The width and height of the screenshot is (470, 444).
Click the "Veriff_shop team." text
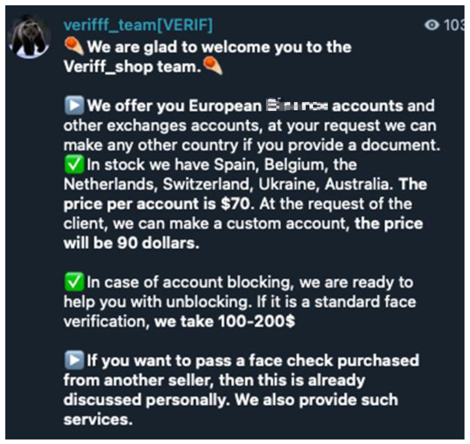point(131,68)
